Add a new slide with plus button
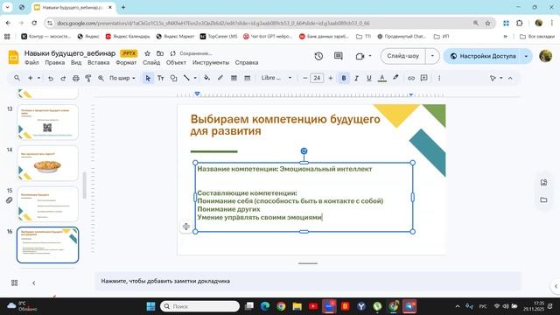This screenshot has height=315, width=560. pos(31,78)
